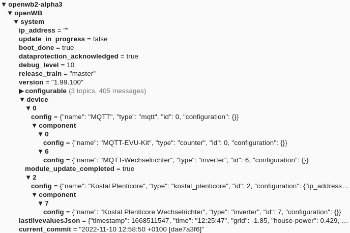Select the MQTT-EVU-Kit config entry
The width and height of the screenshot is (350, 233).
53,143
